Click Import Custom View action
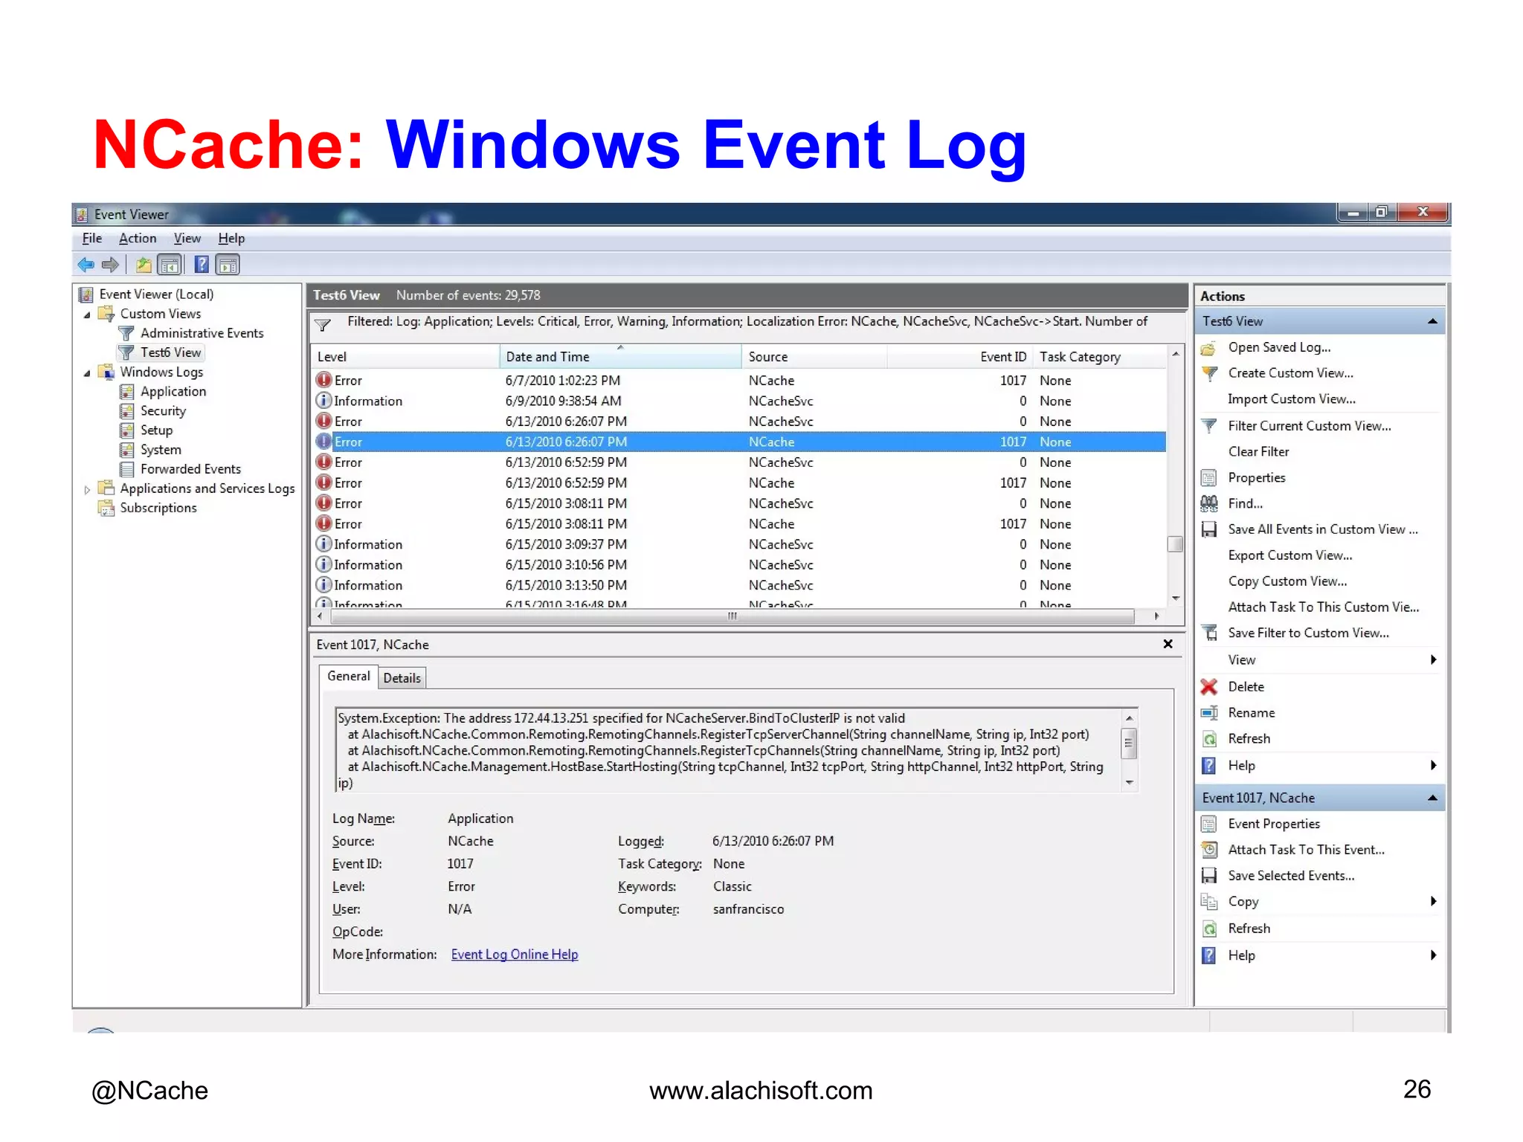The image size is (1523, 1142). pyautogui.click(x=1292, y=399)
